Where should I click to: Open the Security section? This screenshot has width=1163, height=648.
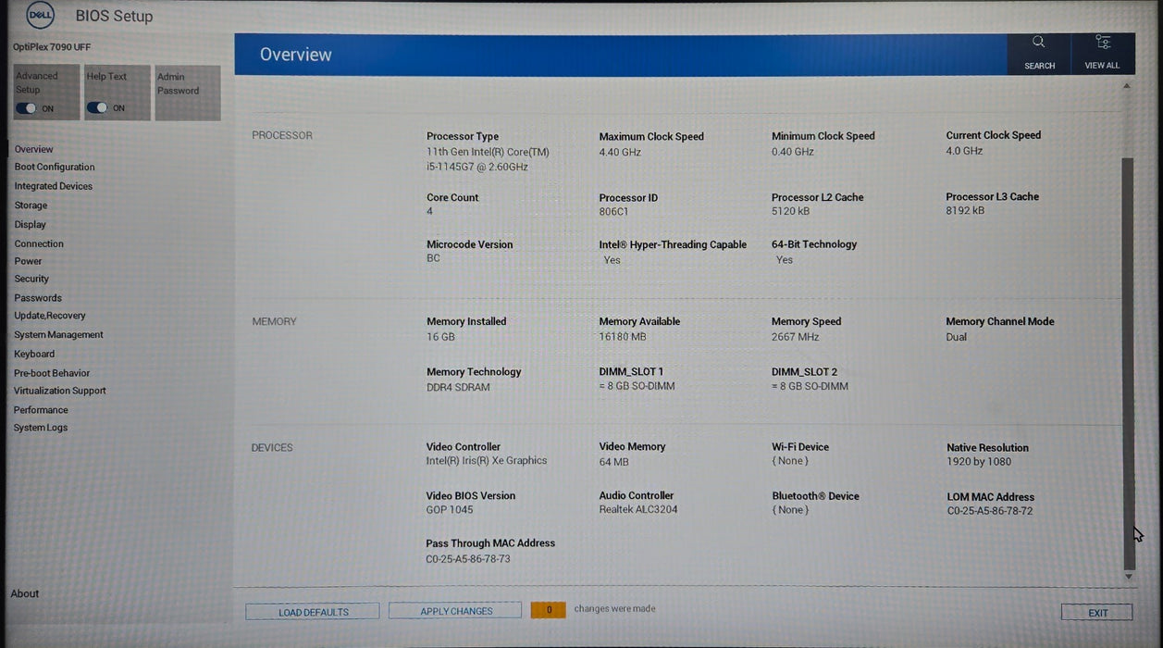click(31, 279)
